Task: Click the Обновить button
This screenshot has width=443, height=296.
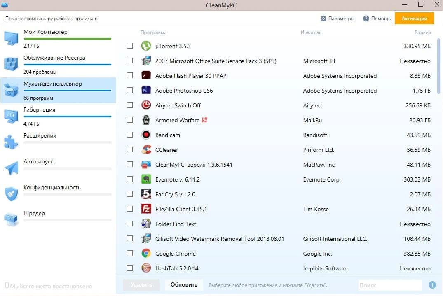Action: click(x=184, y=285)
